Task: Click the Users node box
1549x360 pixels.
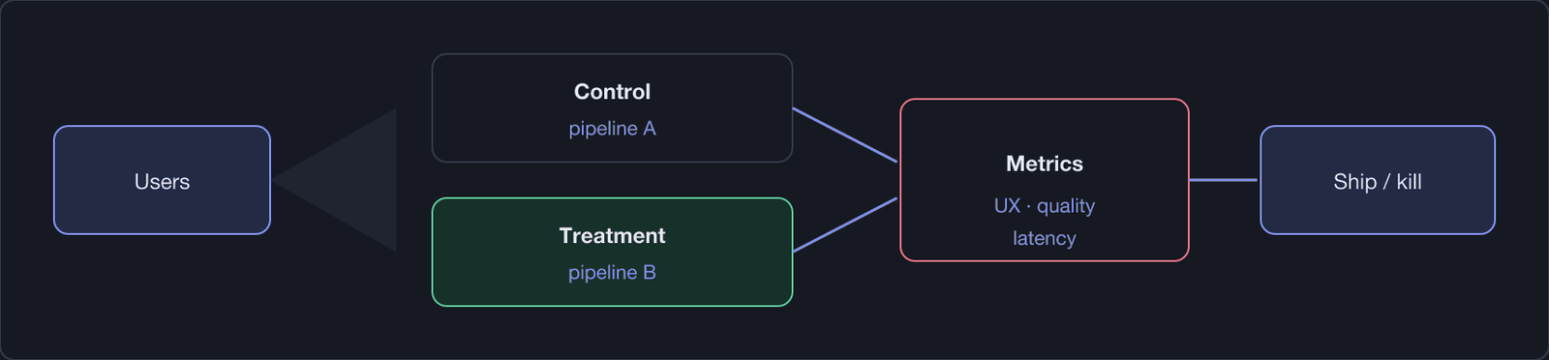Action: pyautogui.click(x=162, y=180)
